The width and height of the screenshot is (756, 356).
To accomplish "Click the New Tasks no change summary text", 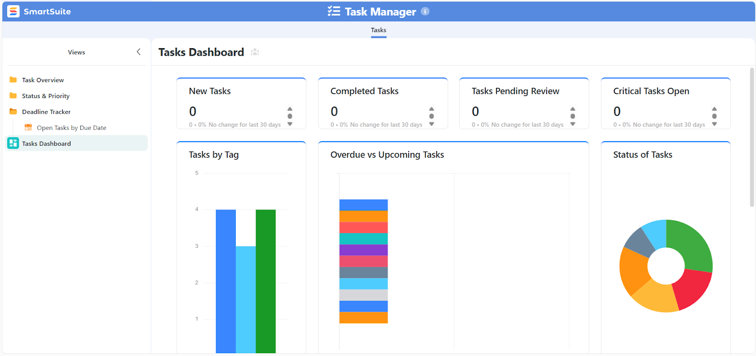I will click(x=235, y=125).
